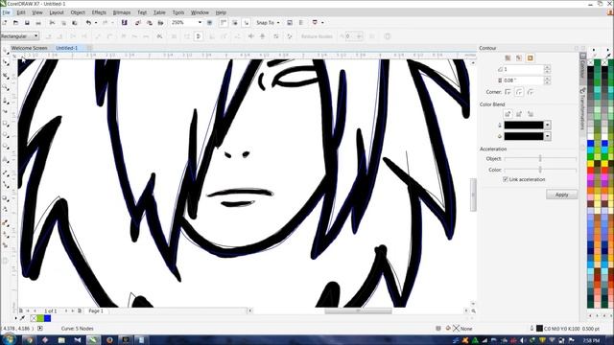The height and width of the screenshot is (345, 614).
Task: Select the Text tool in the toolbox
Action: click(x=6, y=159)
